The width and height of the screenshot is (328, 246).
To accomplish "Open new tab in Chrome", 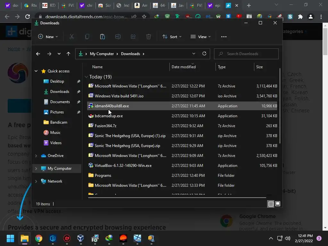I will 249,5.
